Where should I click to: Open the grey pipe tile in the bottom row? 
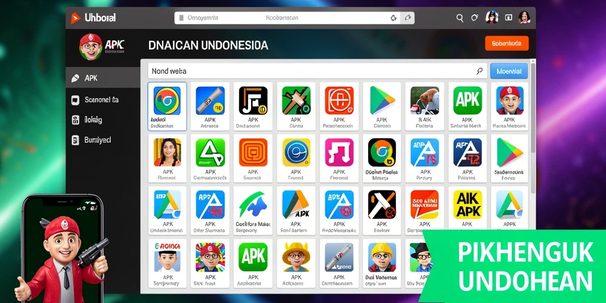(339, 263)
